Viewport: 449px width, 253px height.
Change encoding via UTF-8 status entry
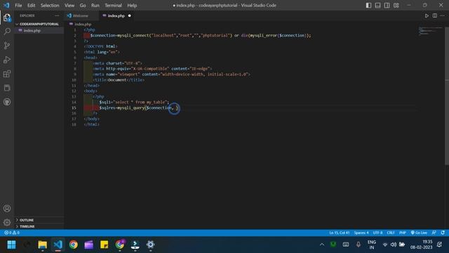click(x=377, y=233)
